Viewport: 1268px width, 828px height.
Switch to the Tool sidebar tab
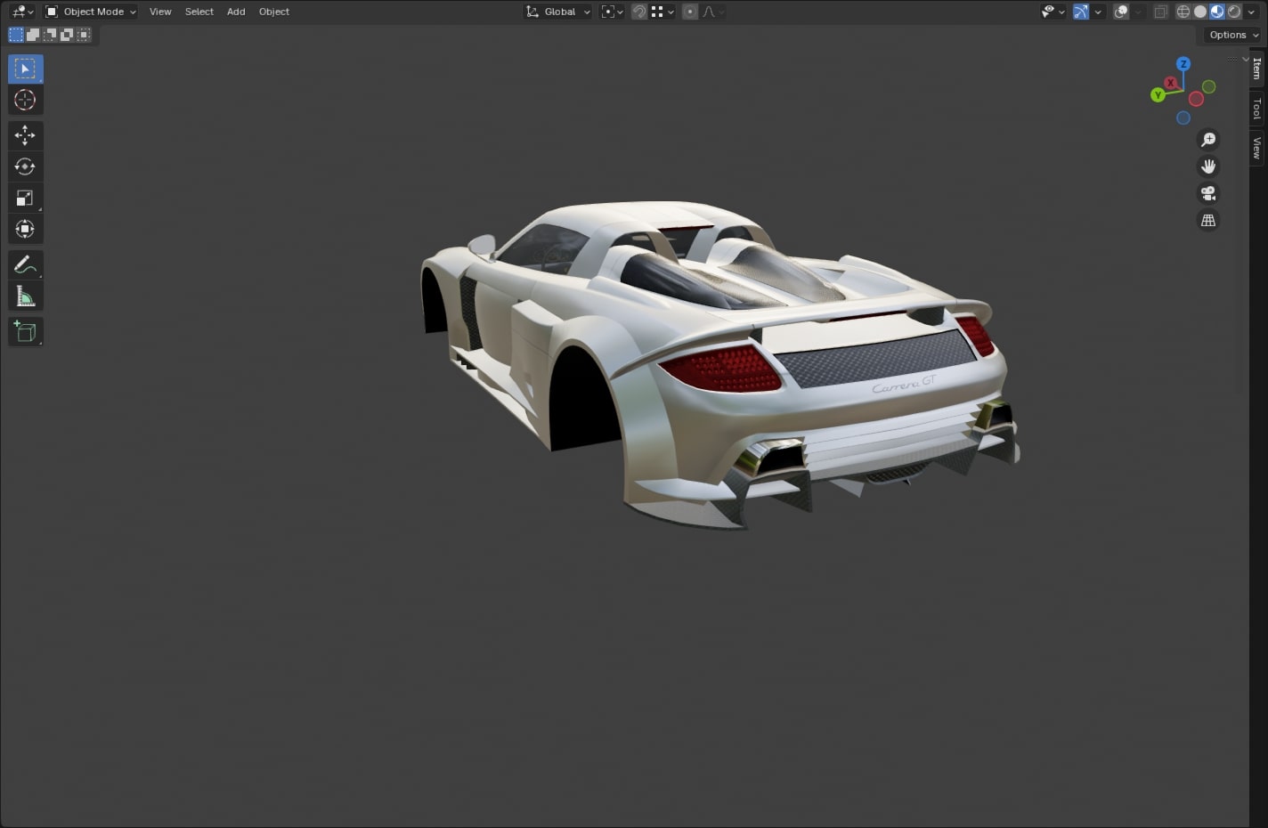[1257, 109]
